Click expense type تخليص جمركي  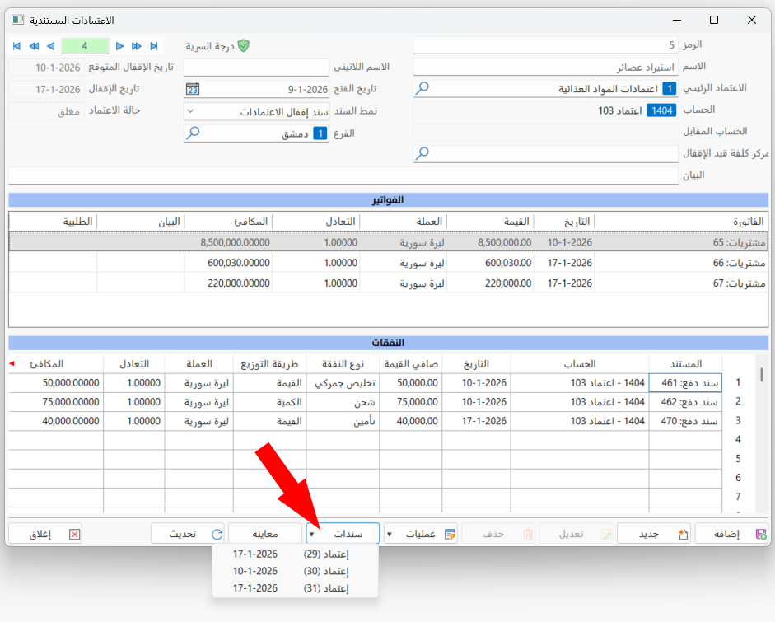(x=343, y=383)
